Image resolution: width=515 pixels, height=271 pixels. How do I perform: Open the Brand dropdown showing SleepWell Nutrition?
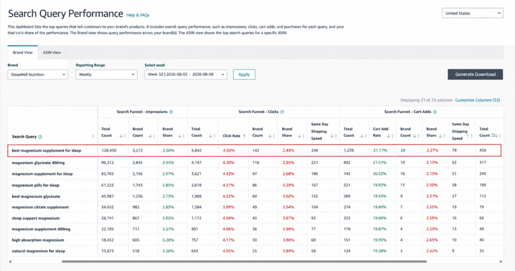pos(38,74)
